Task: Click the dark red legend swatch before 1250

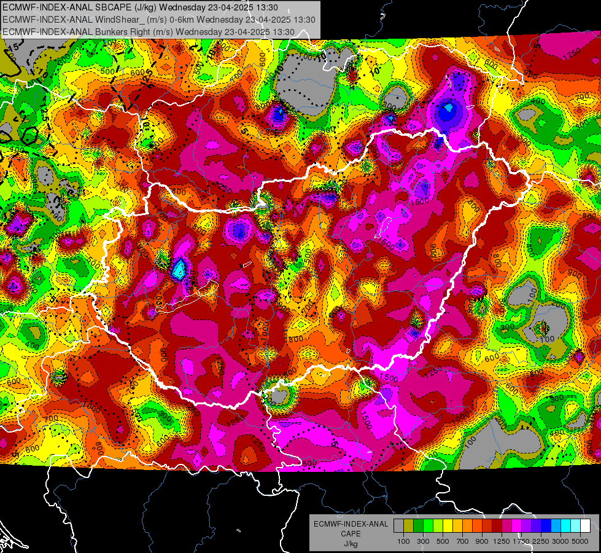Action: 497,526
